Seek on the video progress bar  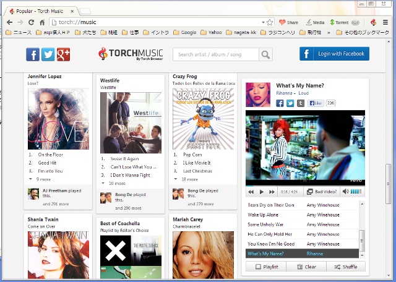pos(305,186)
